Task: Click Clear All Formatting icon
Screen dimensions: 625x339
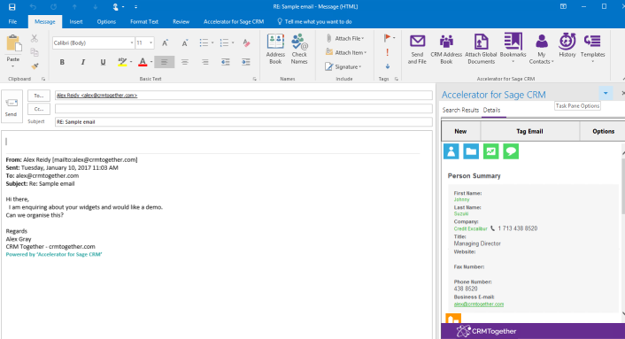Action: 246,42
